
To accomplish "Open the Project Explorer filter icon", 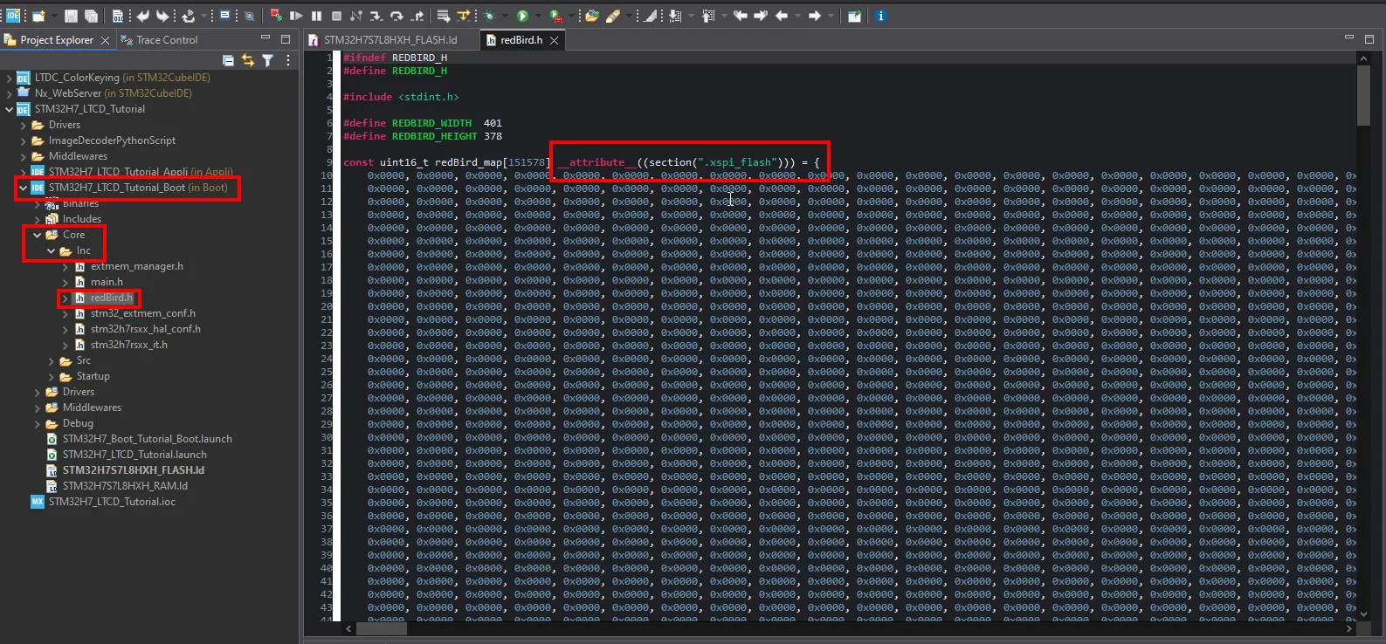I will 268,60.
